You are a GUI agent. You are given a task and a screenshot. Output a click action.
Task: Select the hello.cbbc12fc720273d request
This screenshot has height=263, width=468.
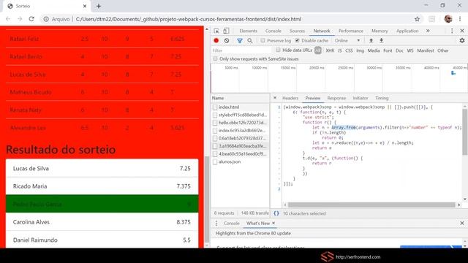pyautogui.click(x=241, y=123)
